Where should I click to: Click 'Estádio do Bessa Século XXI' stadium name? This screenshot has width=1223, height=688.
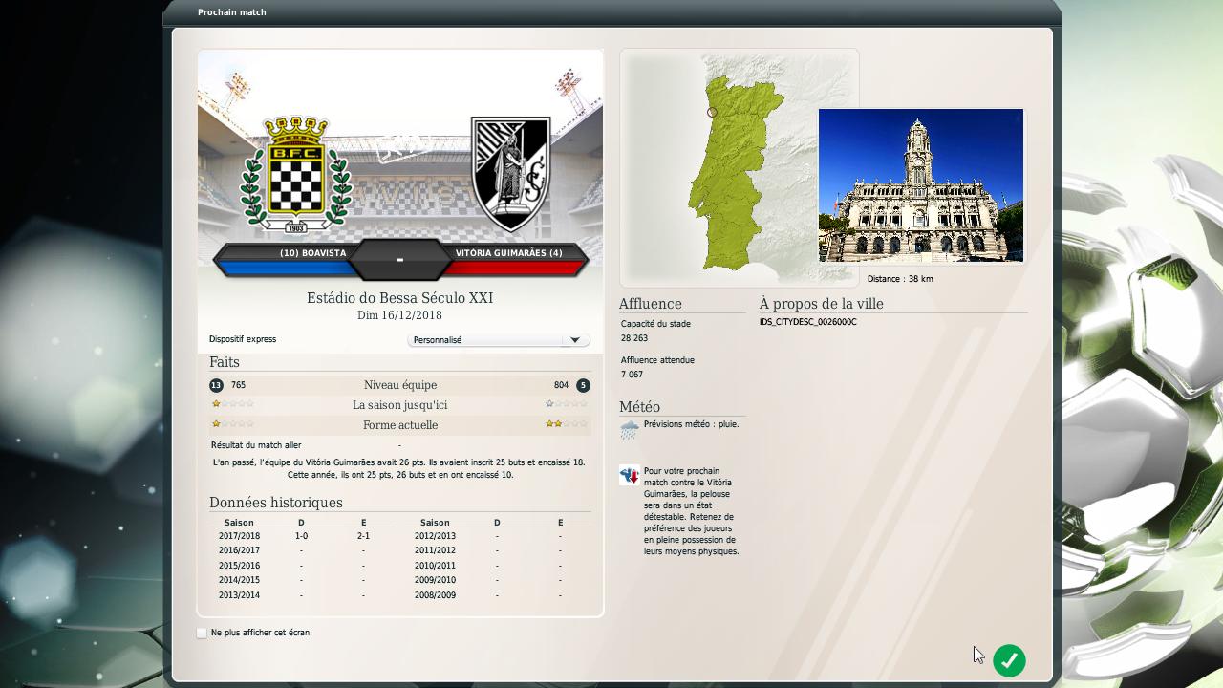coord(399,298)
